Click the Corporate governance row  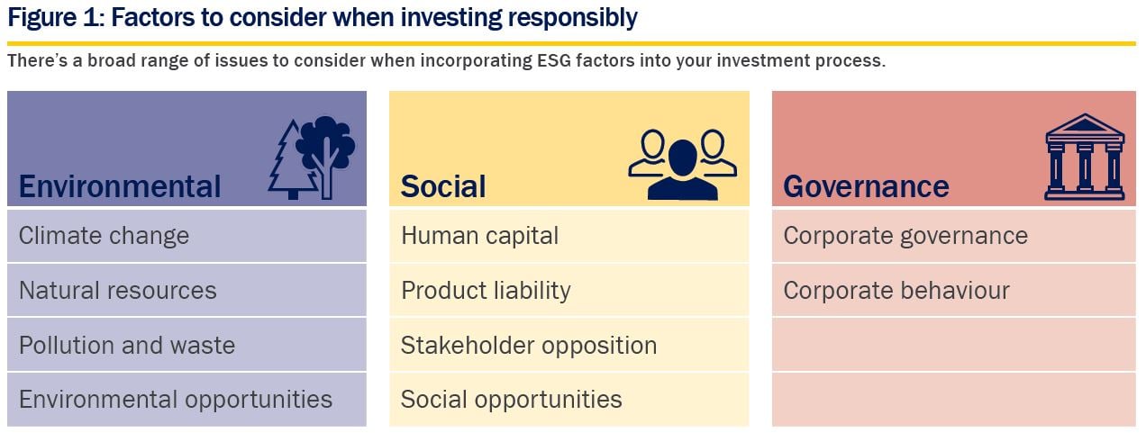click(954, 236)
